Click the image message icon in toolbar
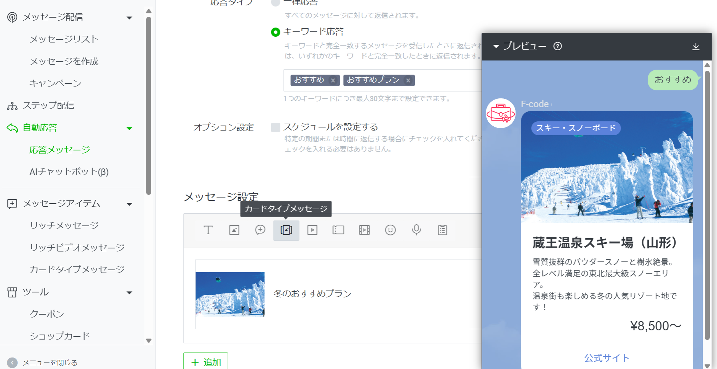717x369 pixels. coord(234,230)
